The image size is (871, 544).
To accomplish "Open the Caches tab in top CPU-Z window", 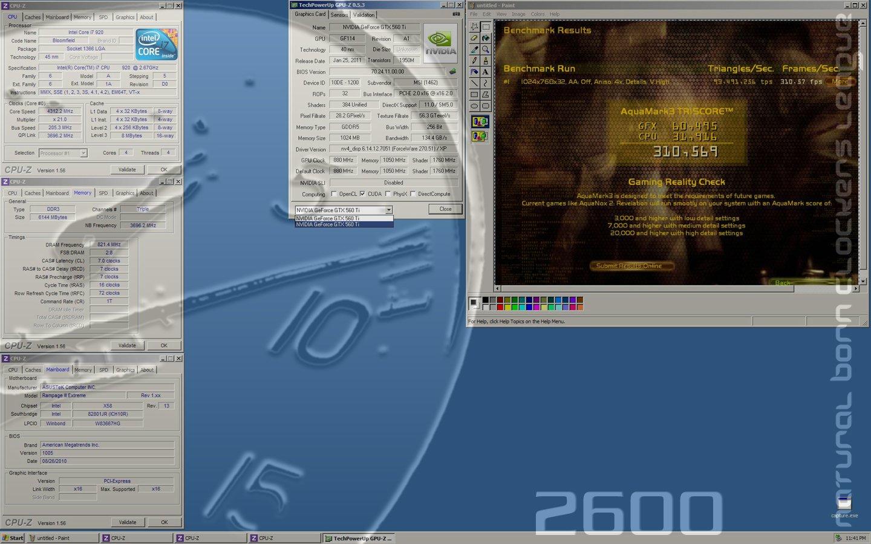I will pos(33,17).
